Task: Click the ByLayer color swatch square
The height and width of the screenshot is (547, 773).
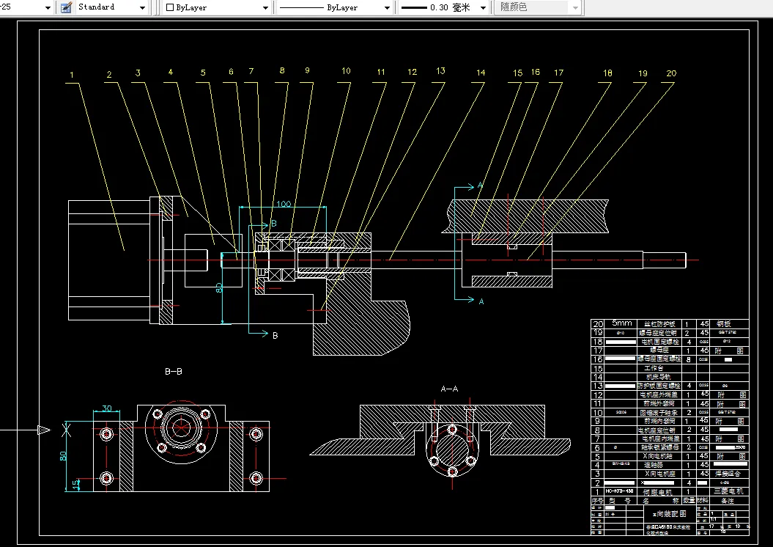Action: [170, 8]
